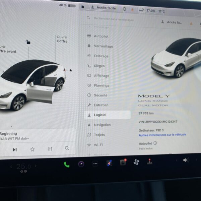Open the profile dropdown in the settings header
This screenshot has width=201, height=201.
pos(171,22)
